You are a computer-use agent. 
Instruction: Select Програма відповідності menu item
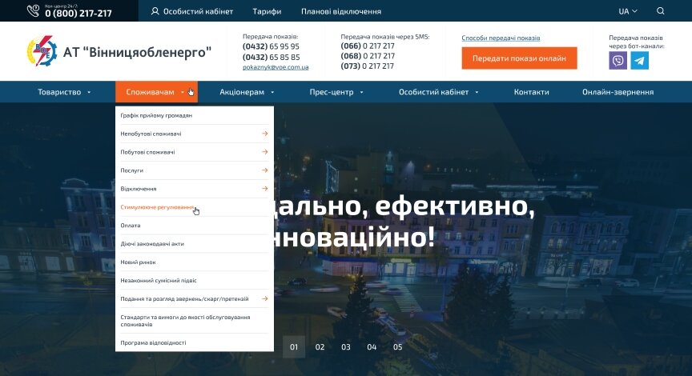click(194, 342)
